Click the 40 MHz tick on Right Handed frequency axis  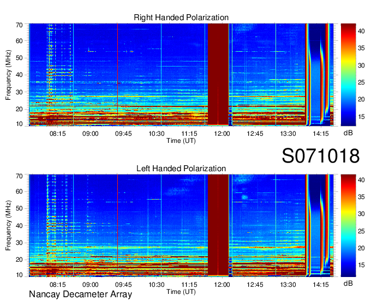pos(19,75)
